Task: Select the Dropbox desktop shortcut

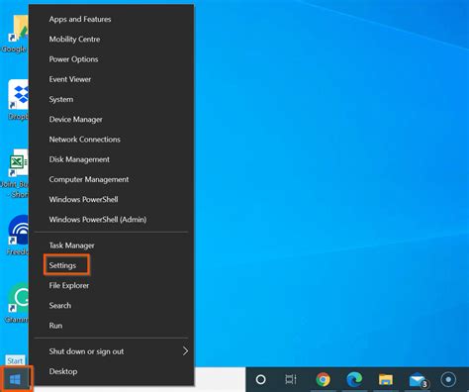Action: (18, 100)
